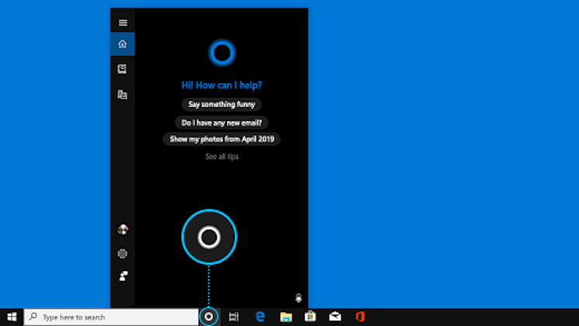The width and height of the screenshot is (579, 326).
Task: Pick "Show my photos from April 2019"
Action: [221, 139]
